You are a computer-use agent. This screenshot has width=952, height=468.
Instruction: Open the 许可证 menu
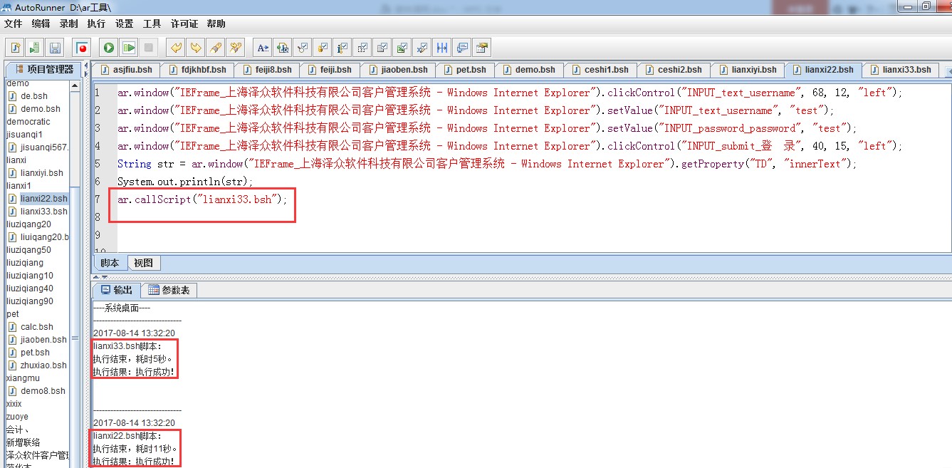[184, 24]
